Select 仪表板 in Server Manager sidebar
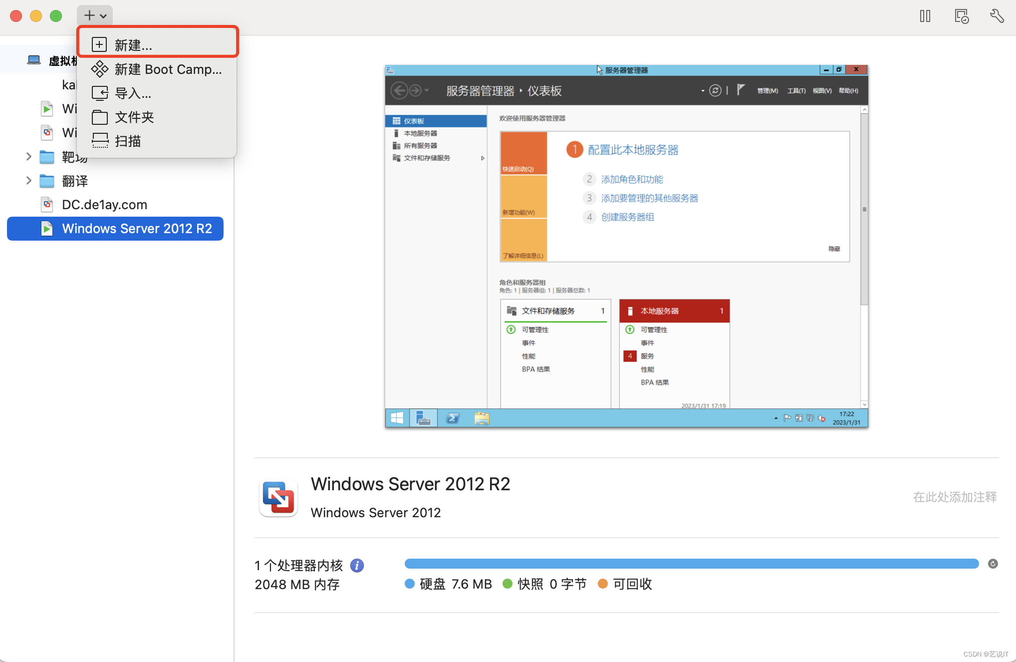Image resolution: width=1016 pixels, height=662 pixels. [436, 121]
